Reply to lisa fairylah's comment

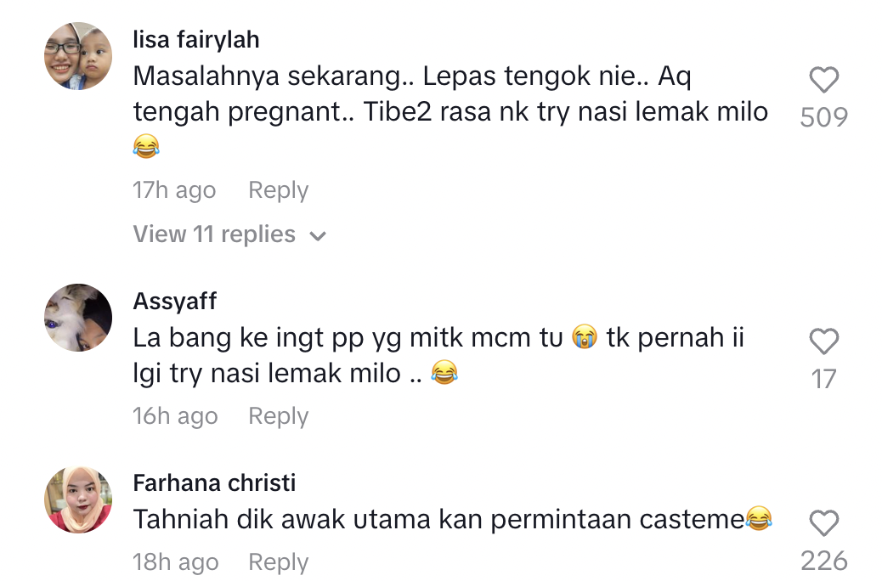pyautogui.click(x=278, y=190)
